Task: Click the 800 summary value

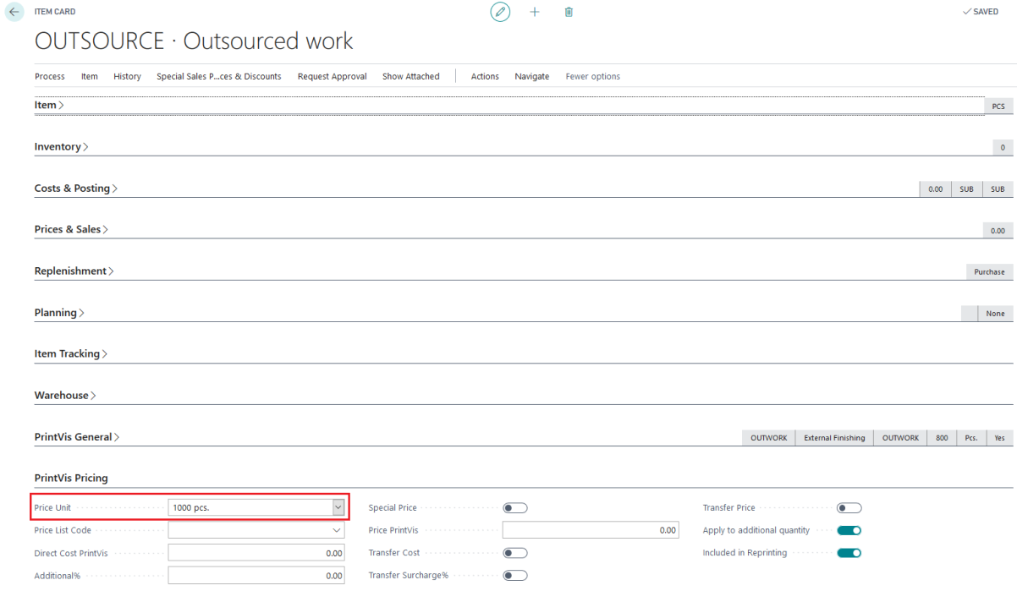Action: coord(942,438)
